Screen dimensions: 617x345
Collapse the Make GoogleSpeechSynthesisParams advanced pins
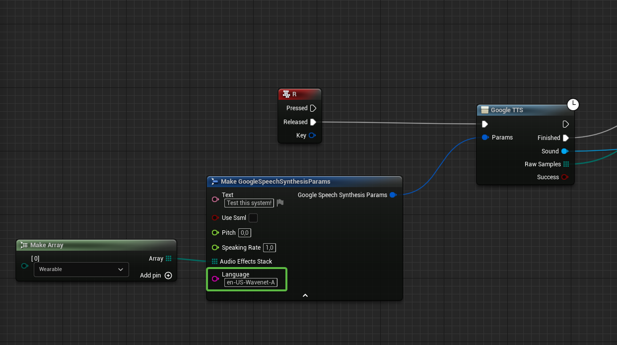[x=305, y=295]
